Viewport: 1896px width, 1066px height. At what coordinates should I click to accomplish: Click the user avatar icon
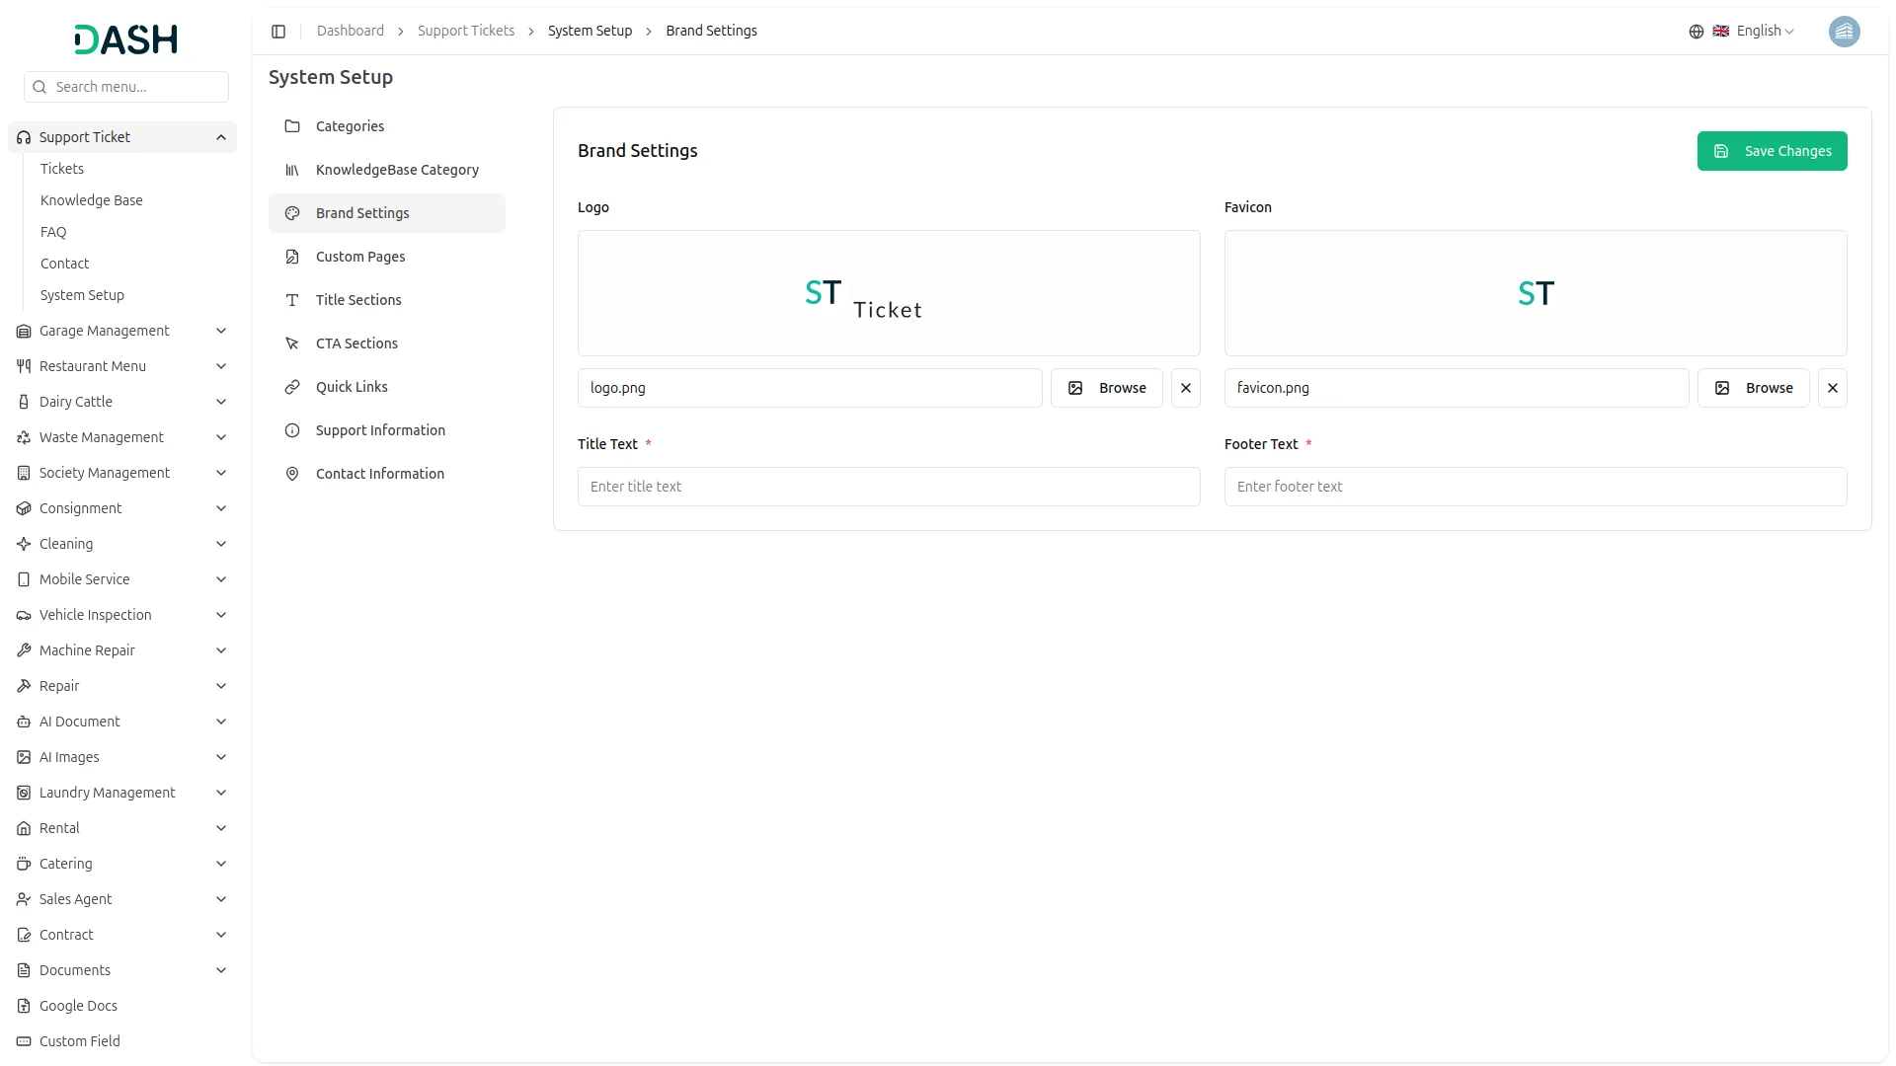coord(1844,32)
